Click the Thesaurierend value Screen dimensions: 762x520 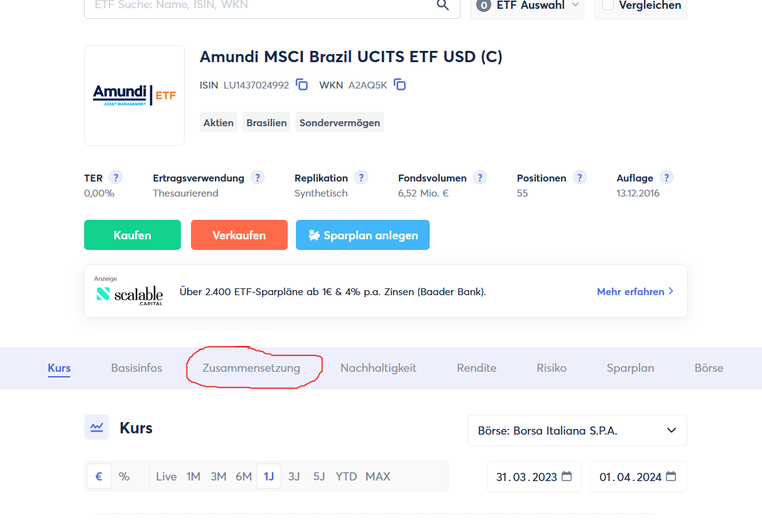point(185,193)
